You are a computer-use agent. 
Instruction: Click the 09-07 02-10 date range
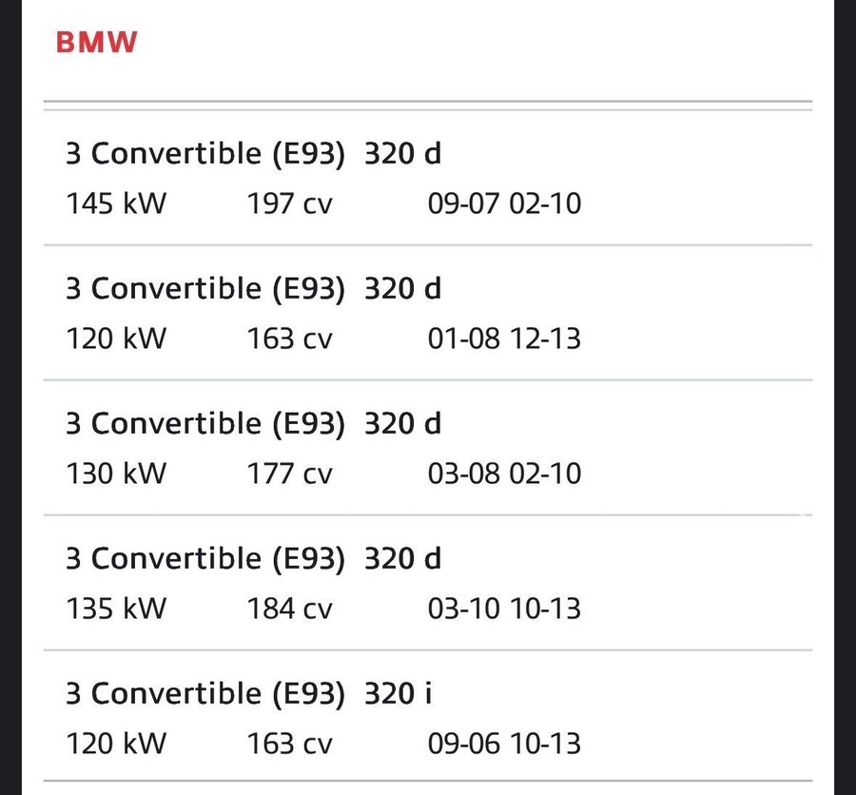(504, 204)
